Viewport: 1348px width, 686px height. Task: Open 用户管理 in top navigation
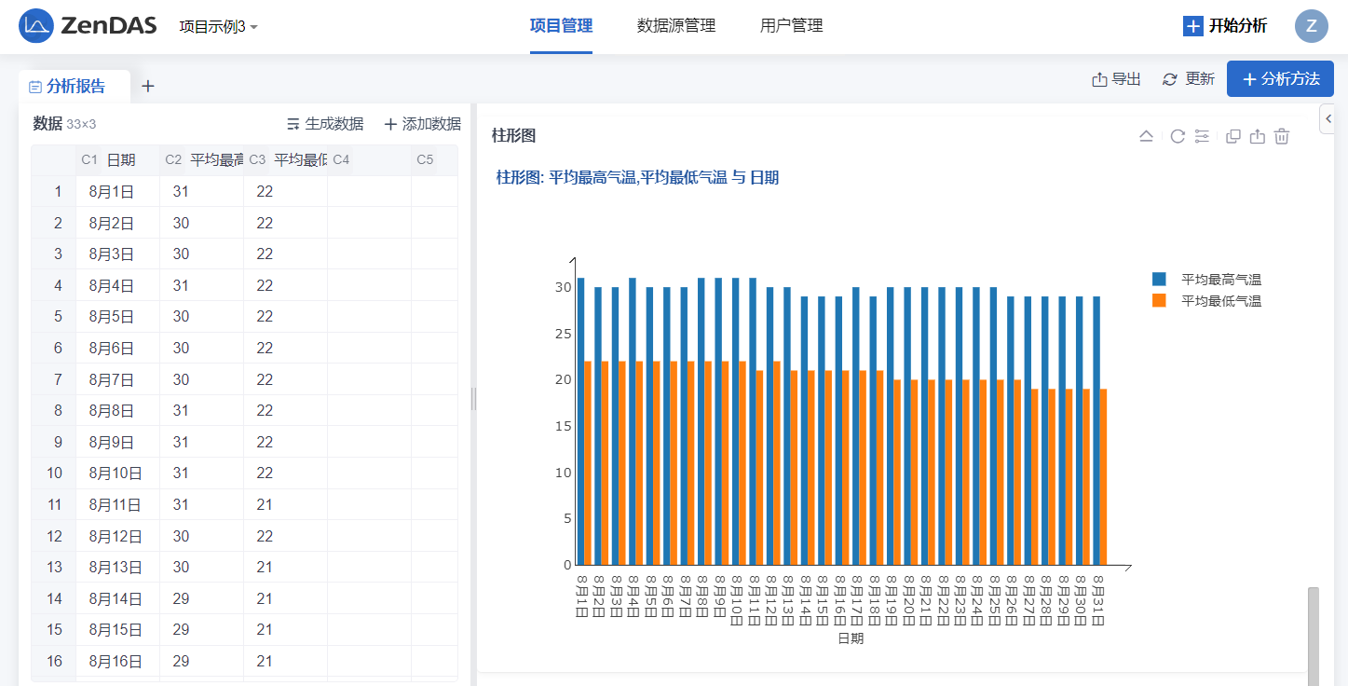(791, 26)
